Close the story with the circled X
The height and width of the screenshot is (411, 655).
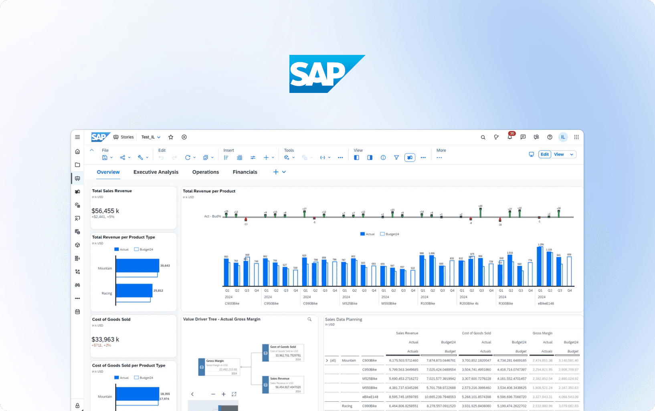(184, 137)
